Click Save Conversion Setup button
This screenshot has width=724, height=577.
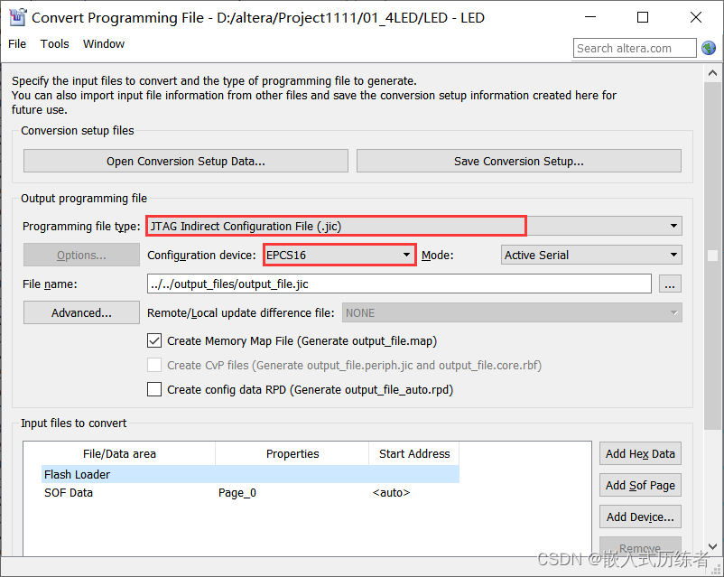point(518,161)
